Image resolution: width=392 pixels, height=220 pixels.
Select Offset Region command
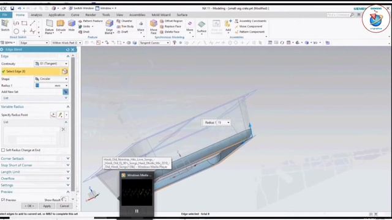click(171, 21)
